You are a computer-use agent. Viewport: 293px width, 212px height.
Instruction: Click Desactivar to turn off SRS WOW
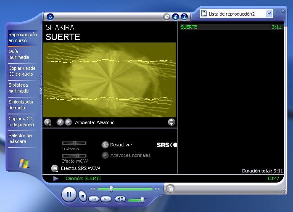(117, 145)
